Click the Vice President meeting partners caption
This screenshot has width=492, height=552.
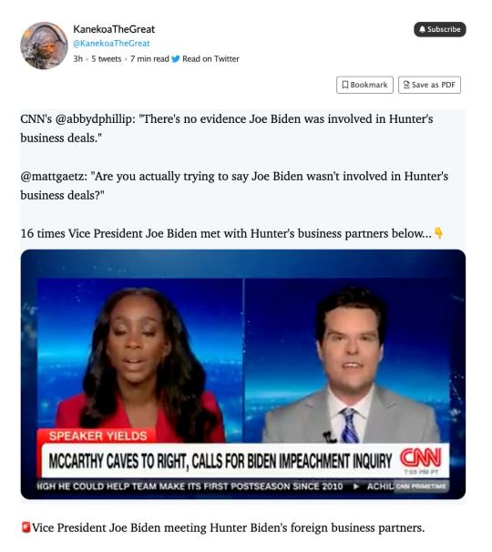tap(228, 527)
